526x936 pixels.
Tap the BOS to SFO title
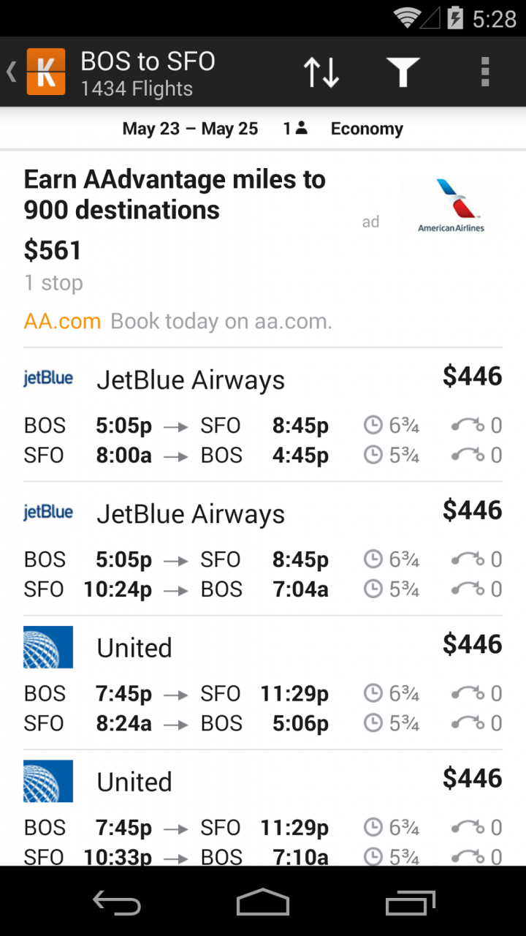148,61
